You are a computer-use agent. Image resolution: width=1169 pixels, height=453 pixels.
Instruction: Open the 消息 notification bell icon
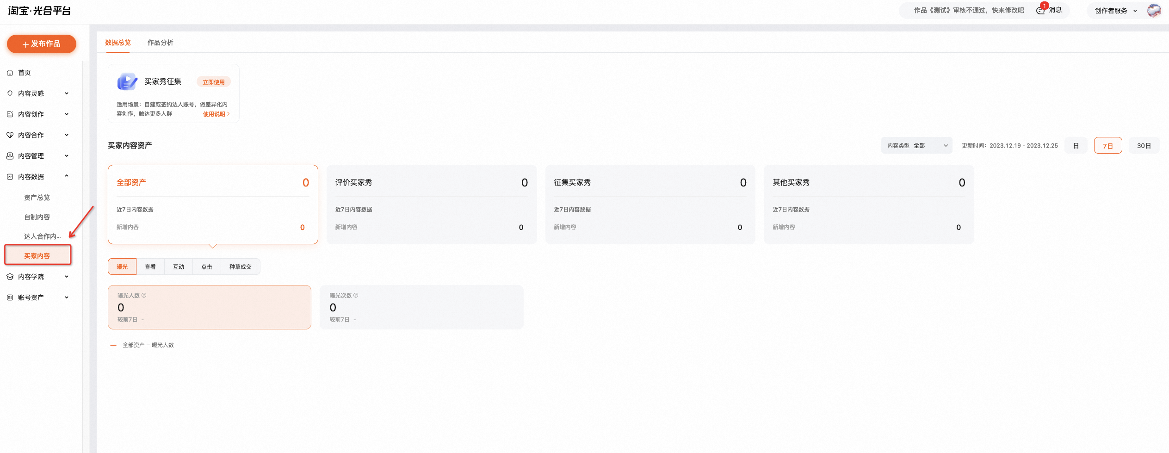pyautogui.click(x=1040, y=10)
